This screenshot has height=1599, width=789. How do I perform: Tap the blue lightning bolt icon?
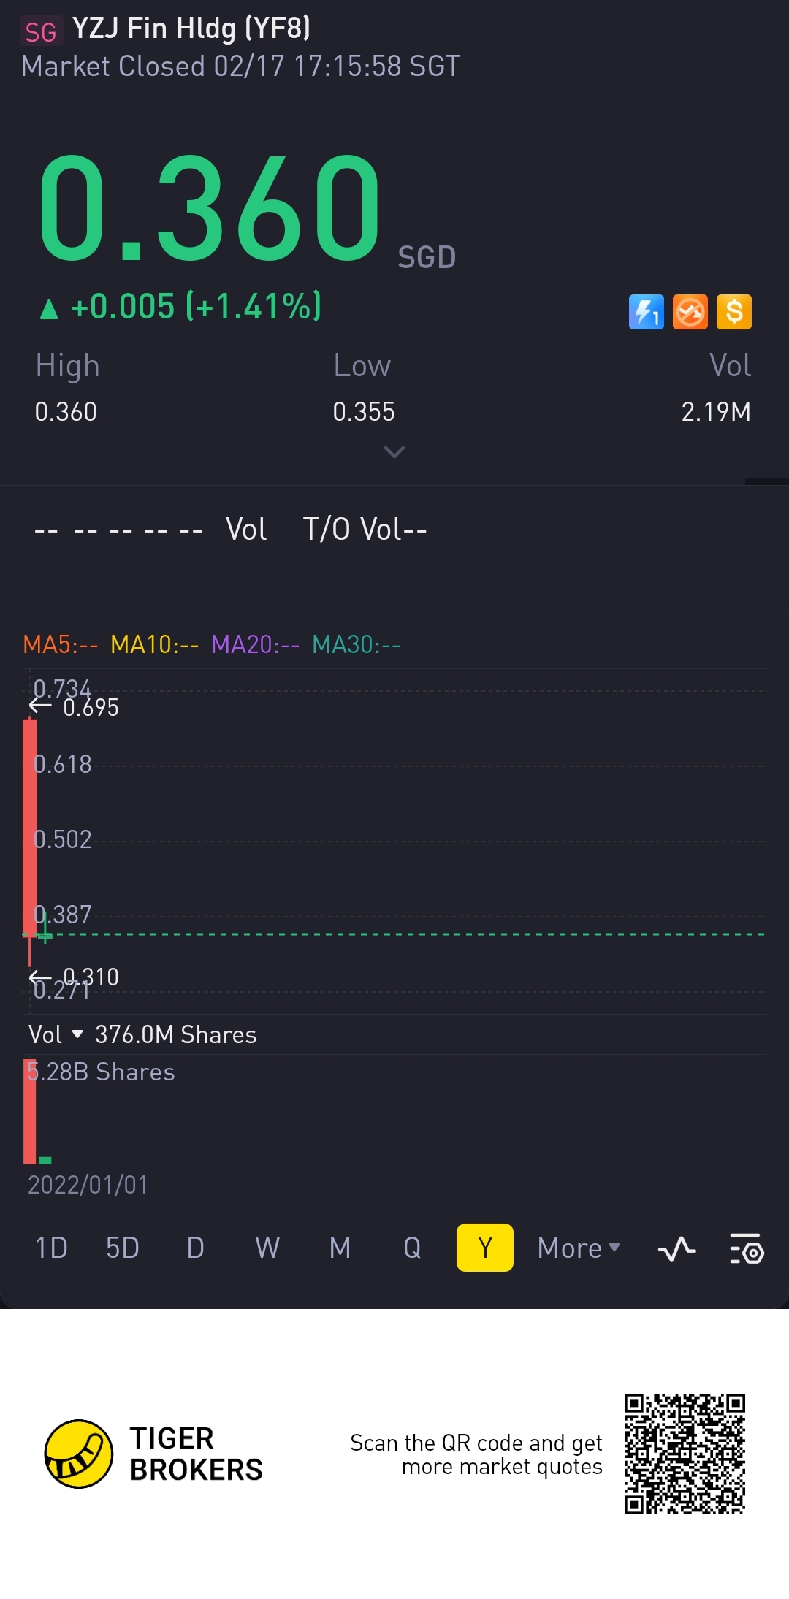click(647, 312)
